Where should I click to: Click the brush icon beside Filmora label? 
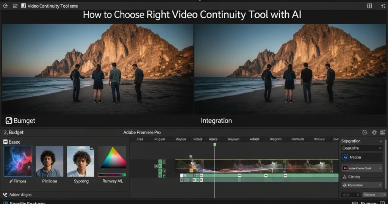point(11,181)
